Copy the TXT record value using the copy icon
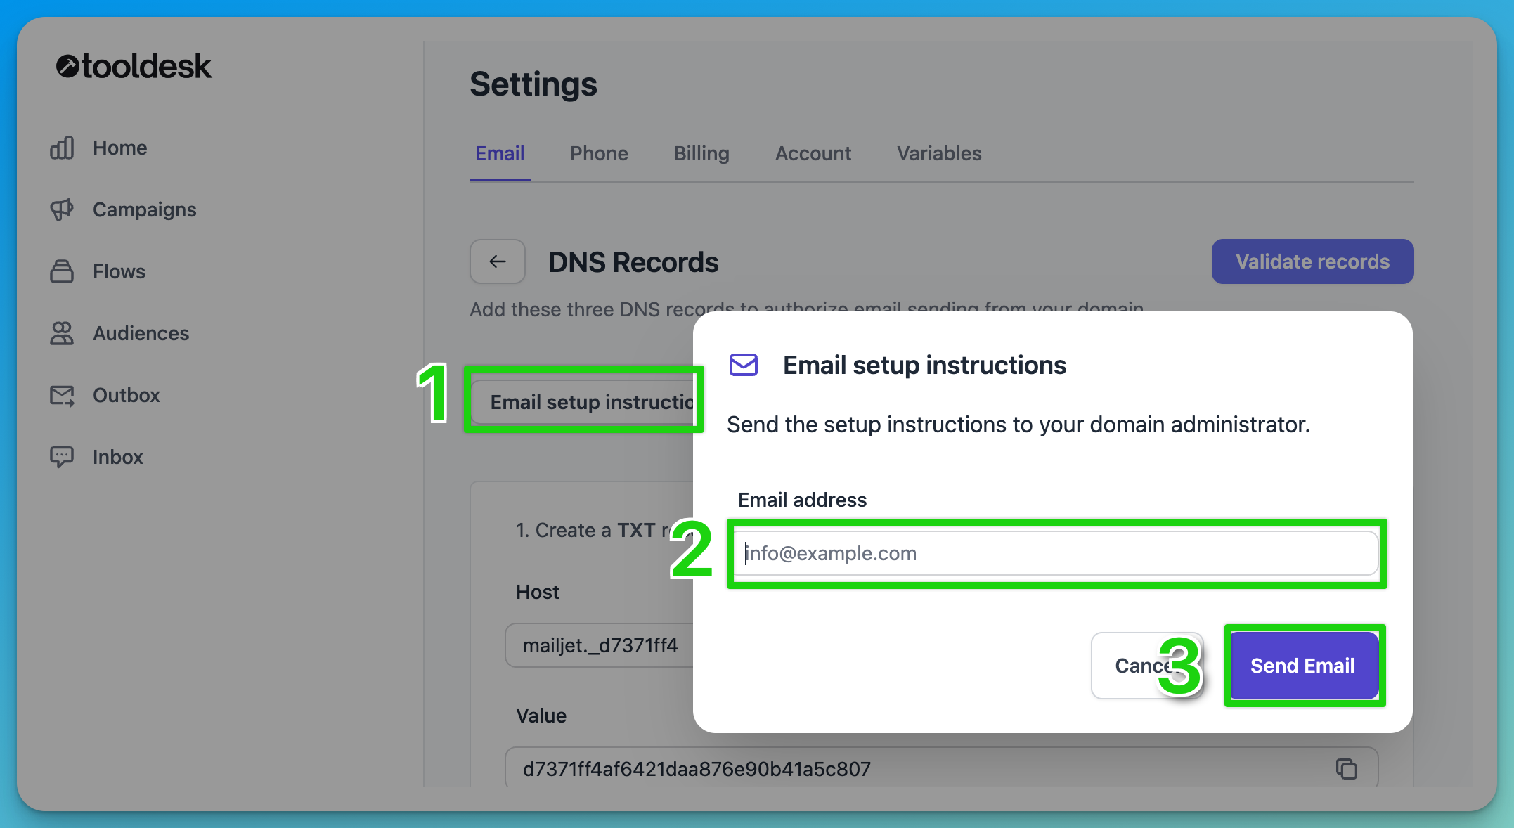Viewport: 1514px width, 828px height. (1346, 768)
